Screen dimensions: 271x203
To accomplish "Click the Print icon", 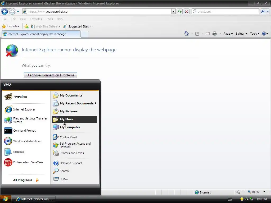I will click(214, 34).
